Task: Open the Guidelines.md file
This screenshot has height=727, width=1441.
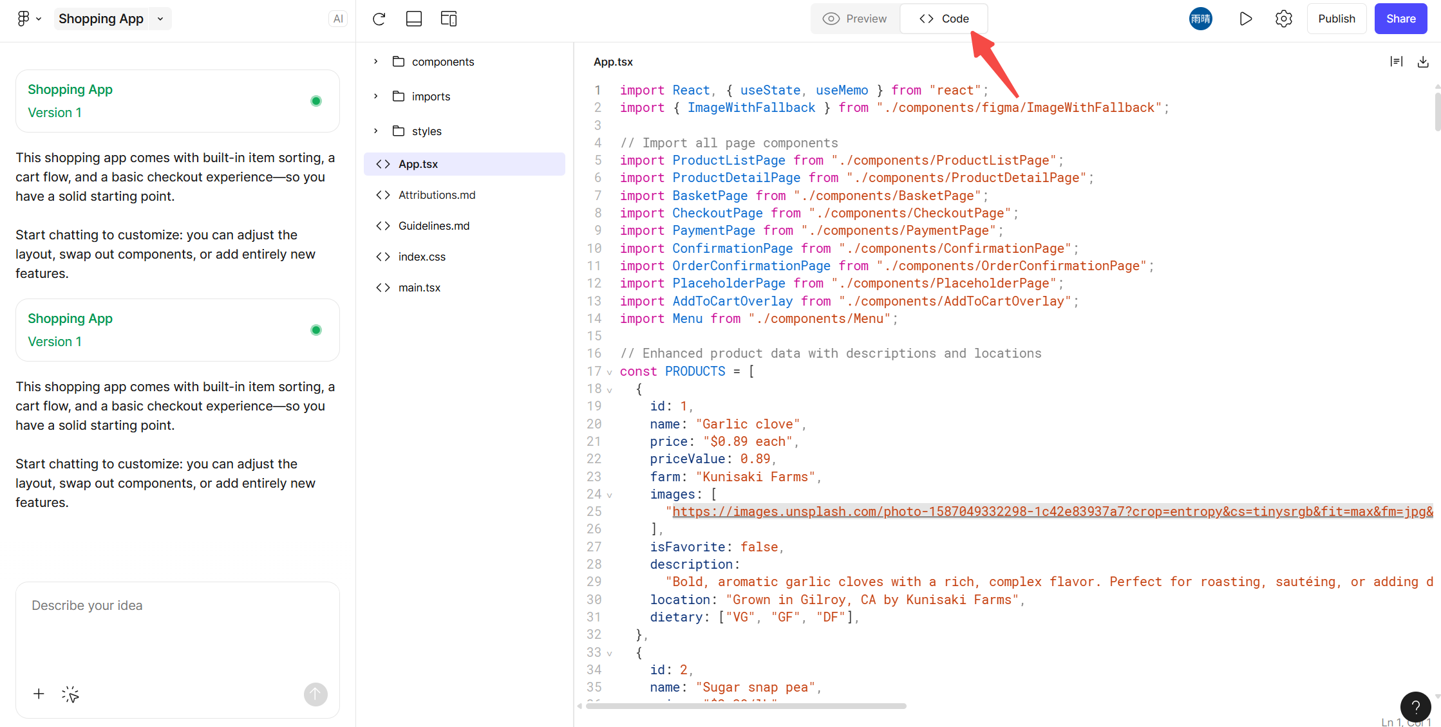Action: (x=433, y=226)
